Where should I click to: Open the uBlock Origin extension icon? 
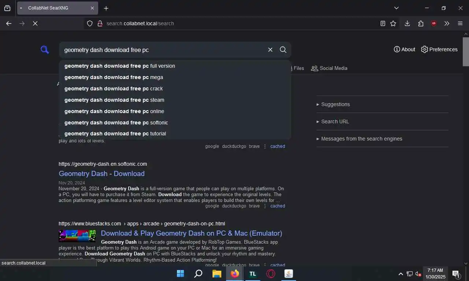[434, 23]
